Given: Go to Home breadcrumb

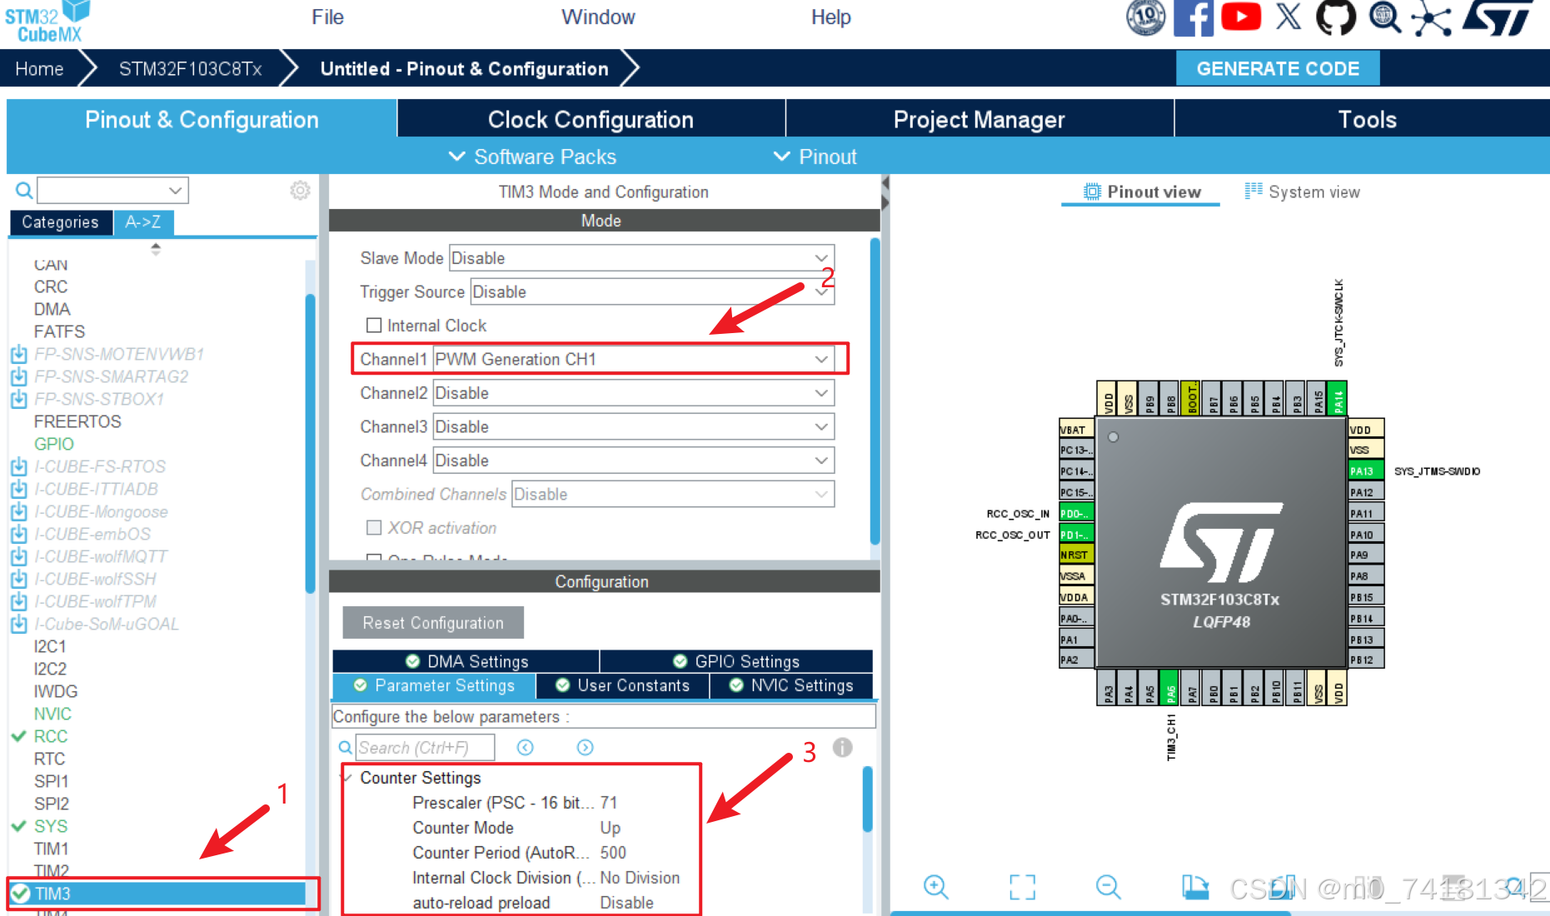Looking at the screenshot, I should tap(39, 69).
